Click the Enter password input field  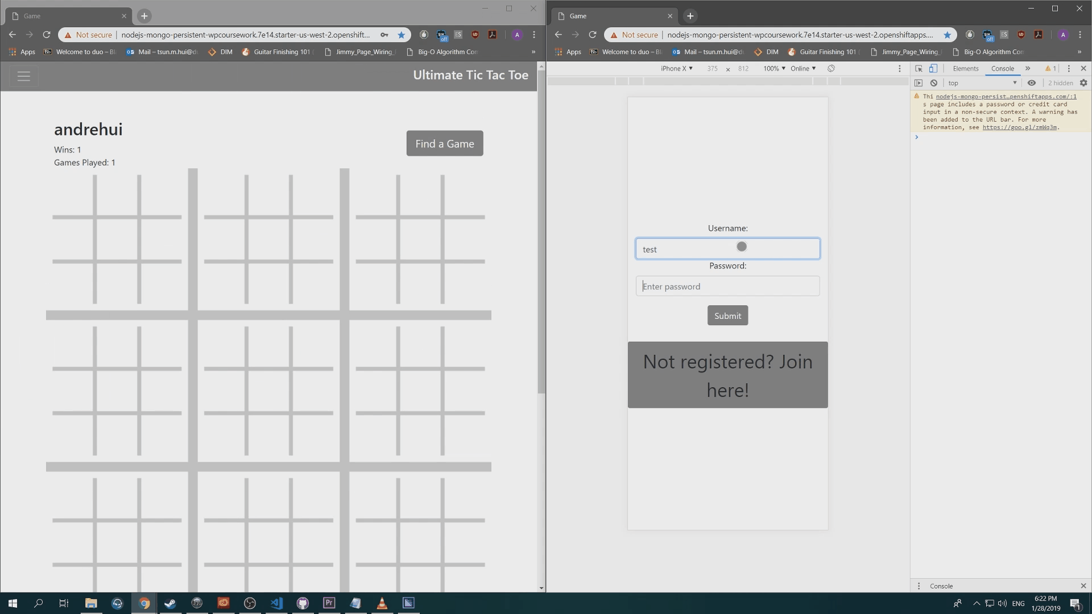click(x=727, y=287)
